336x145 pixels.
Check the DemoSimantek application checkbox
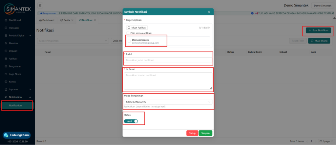pyautogui.click(x=129, y=41)
